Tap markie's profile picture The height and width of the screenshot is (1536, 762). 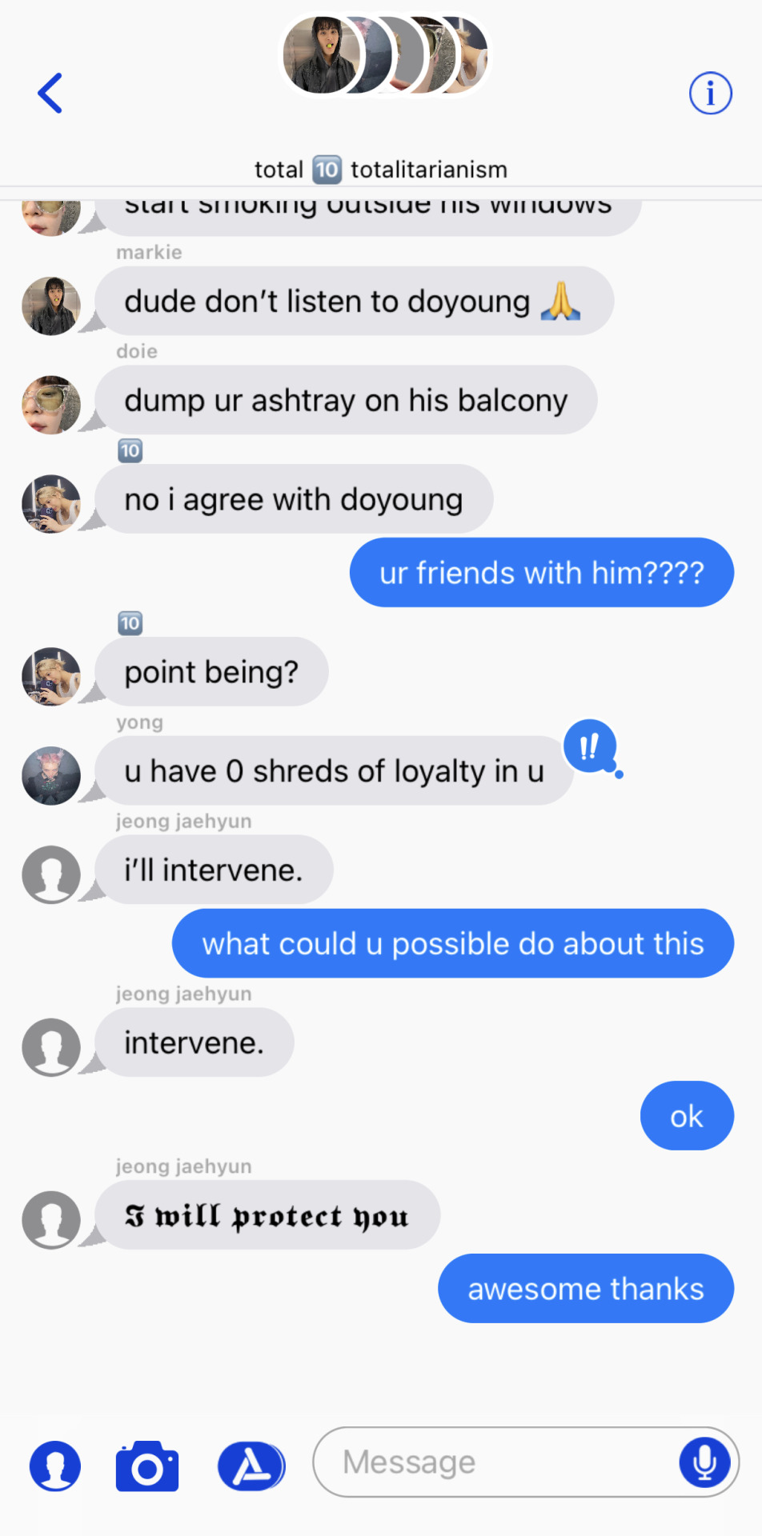pyautogui.click(x=51, y=306)
